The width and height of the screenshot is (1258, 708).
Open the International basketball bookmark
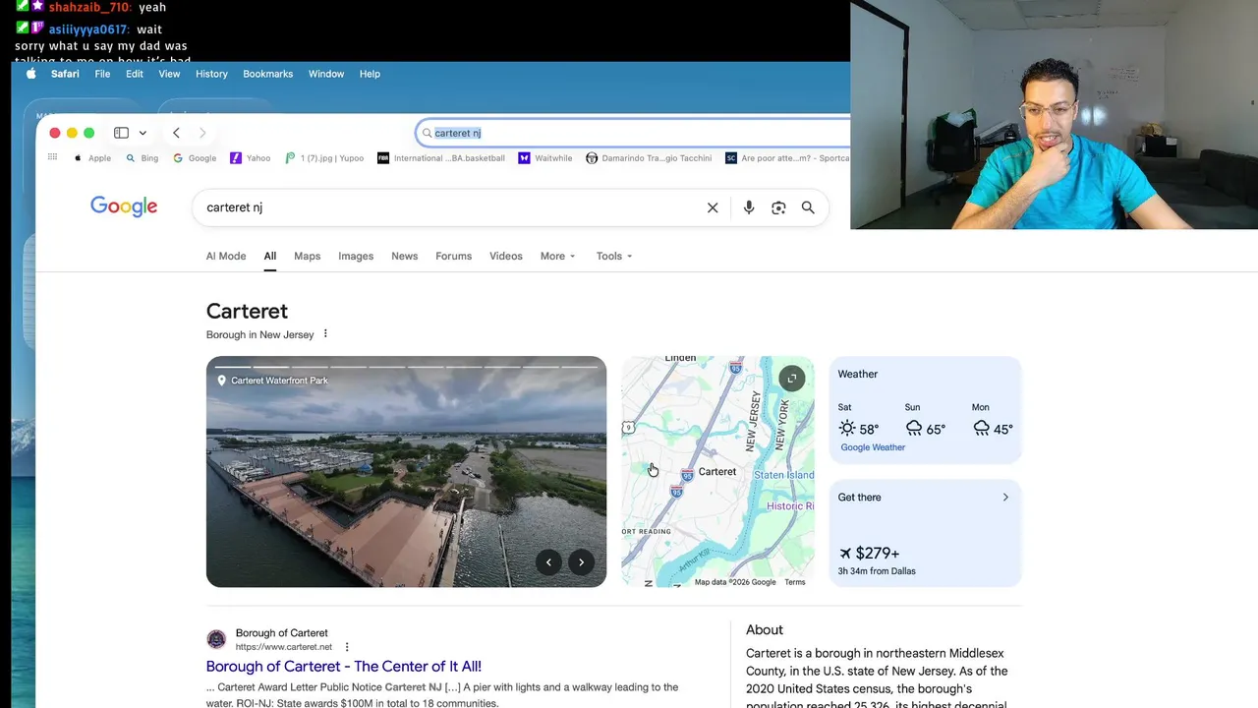(441, 157)
